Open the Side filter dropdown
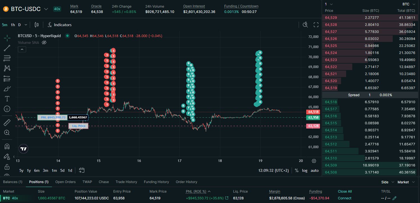 [x=388, y=182]
